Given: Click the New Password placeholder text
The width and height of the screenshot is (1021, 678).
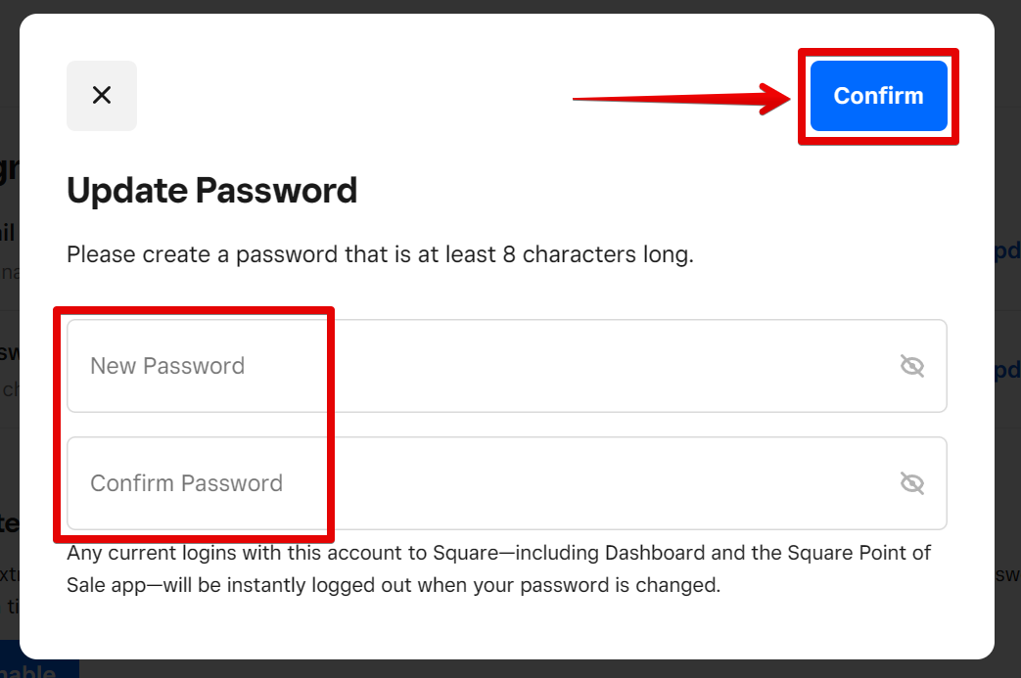Looking at the screenshot, I should pyautogui.click(x=167, y=366).
